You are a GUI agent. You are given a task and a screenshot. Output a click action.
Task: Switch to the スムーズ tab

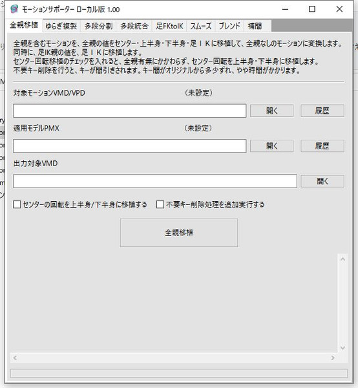click(201, 26)
